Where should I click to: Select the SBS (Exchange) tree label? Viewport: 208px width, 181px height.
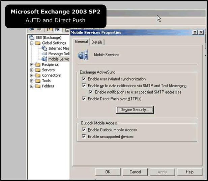coord(49,37)
